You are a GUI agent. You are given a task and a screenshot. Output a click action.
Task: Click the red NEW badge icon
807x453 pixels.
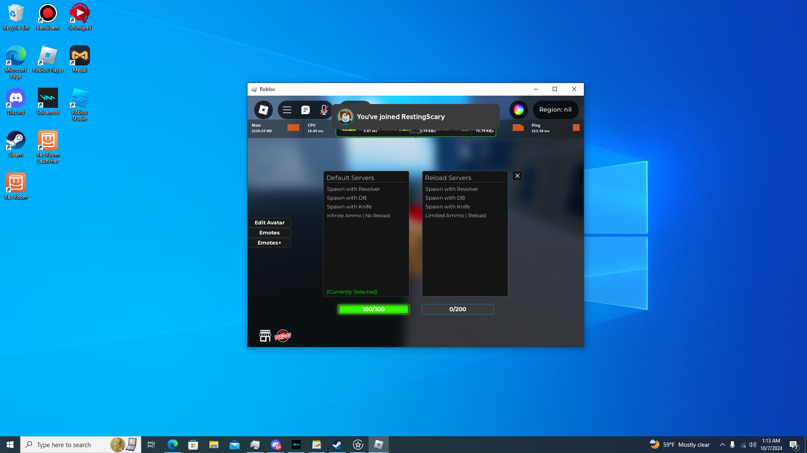[283, 336]
